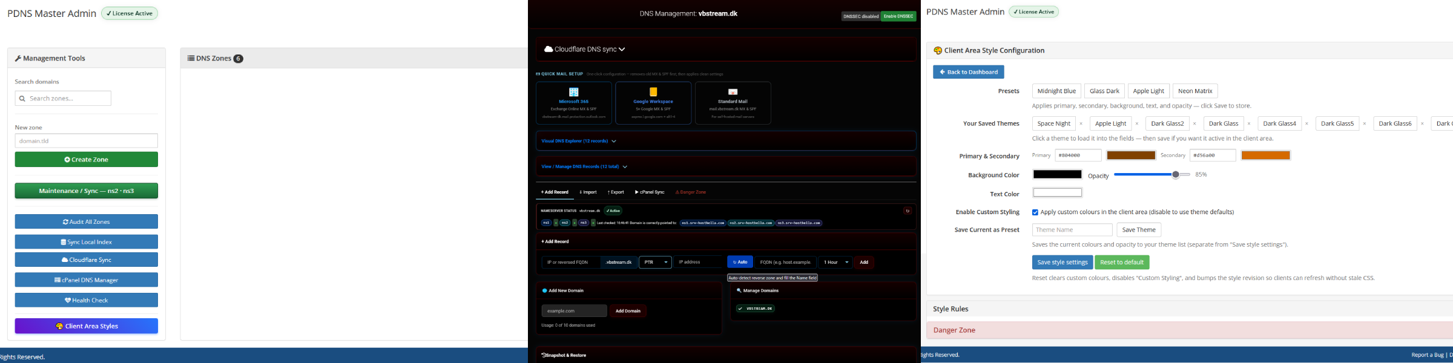Choose the Standard Mail quick setup card

click(733, 103)
